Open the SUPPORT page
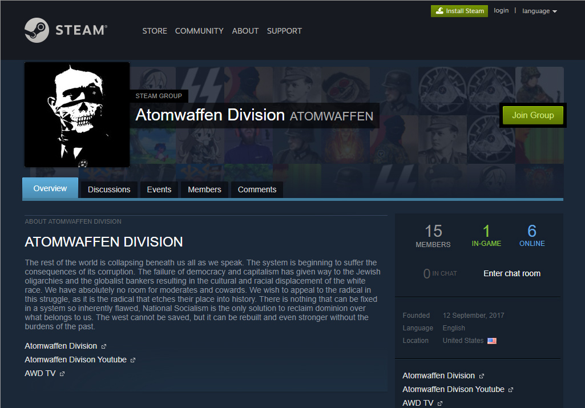The image size is (585, 408). (284, 31)
